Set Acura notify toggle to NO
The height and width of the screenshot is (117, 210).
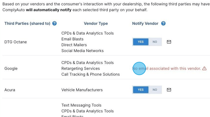click(x=155, y=90)
